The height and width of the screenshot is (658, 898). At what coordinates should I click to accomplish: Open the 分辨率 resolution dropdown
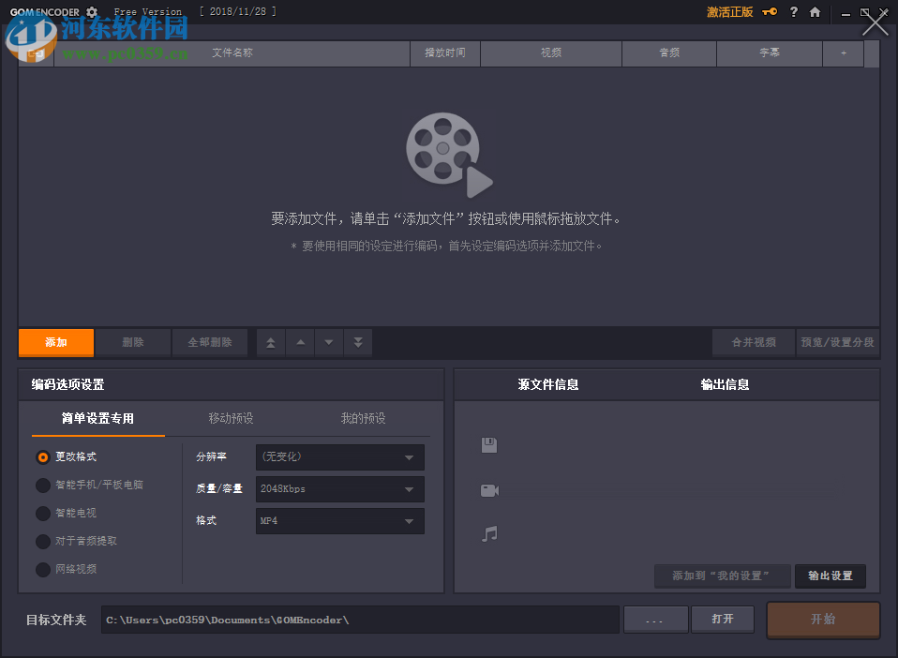(339, 457)
